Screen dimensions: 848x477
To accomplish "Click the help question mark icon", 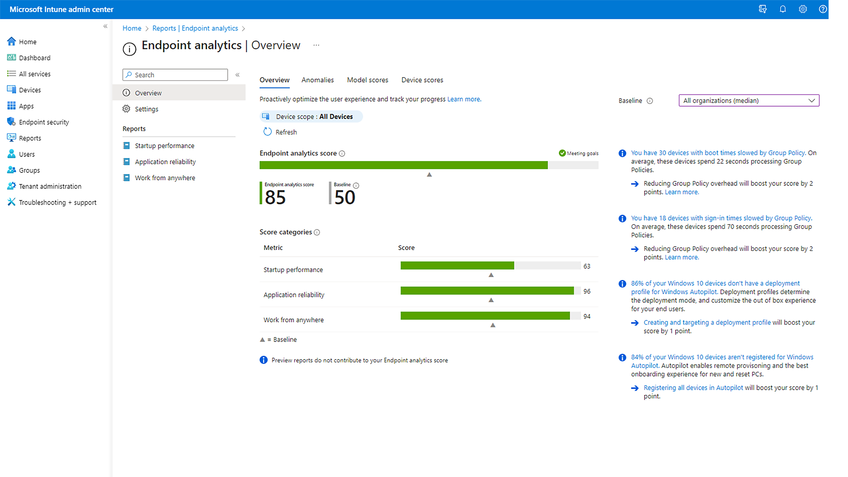I will [x=823, y=9].
